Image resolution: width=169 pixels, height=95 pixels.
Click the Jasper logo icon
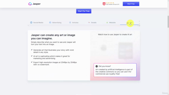30,4
